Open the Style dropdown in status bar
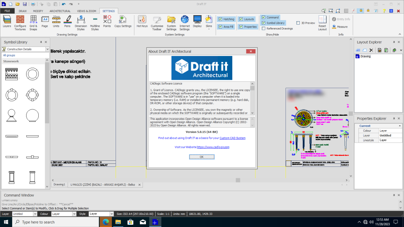 pyautogui.click(x=111, y=214)
